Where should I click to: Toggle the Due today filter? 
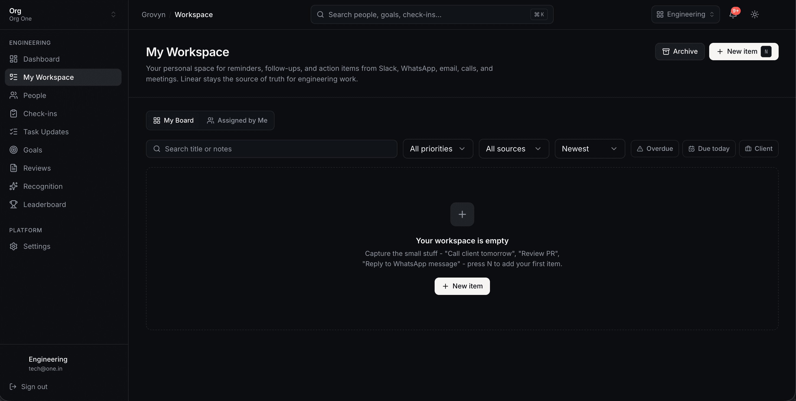pos(709,149)
